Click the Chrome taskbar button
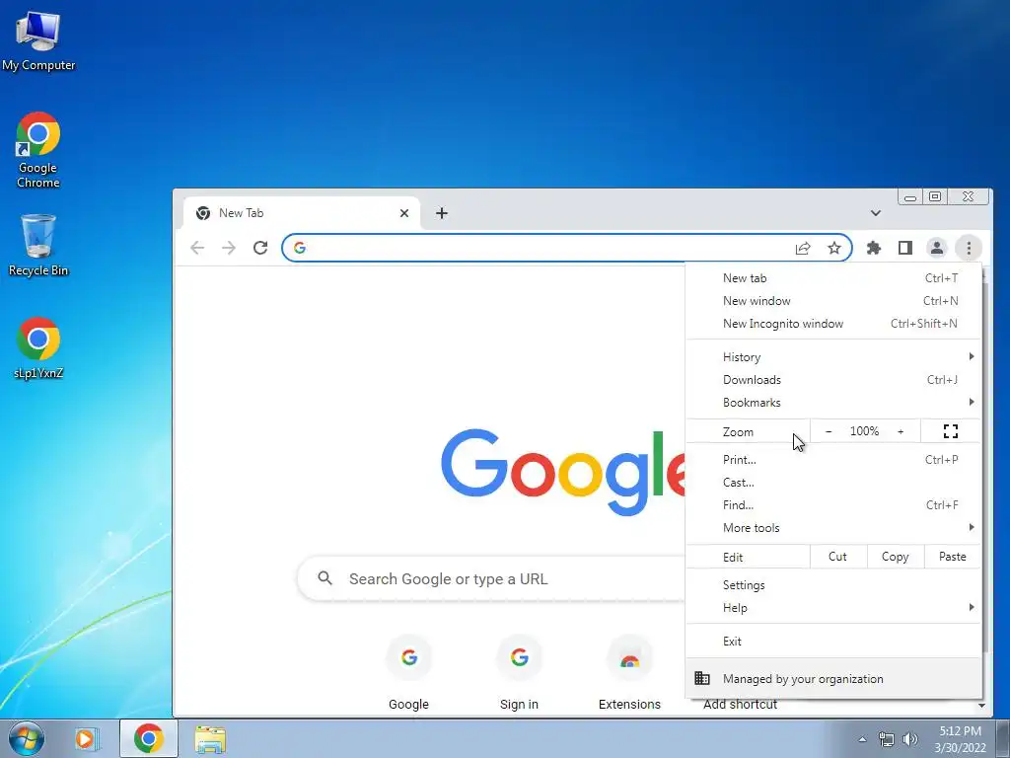 [x=149, y=738]
